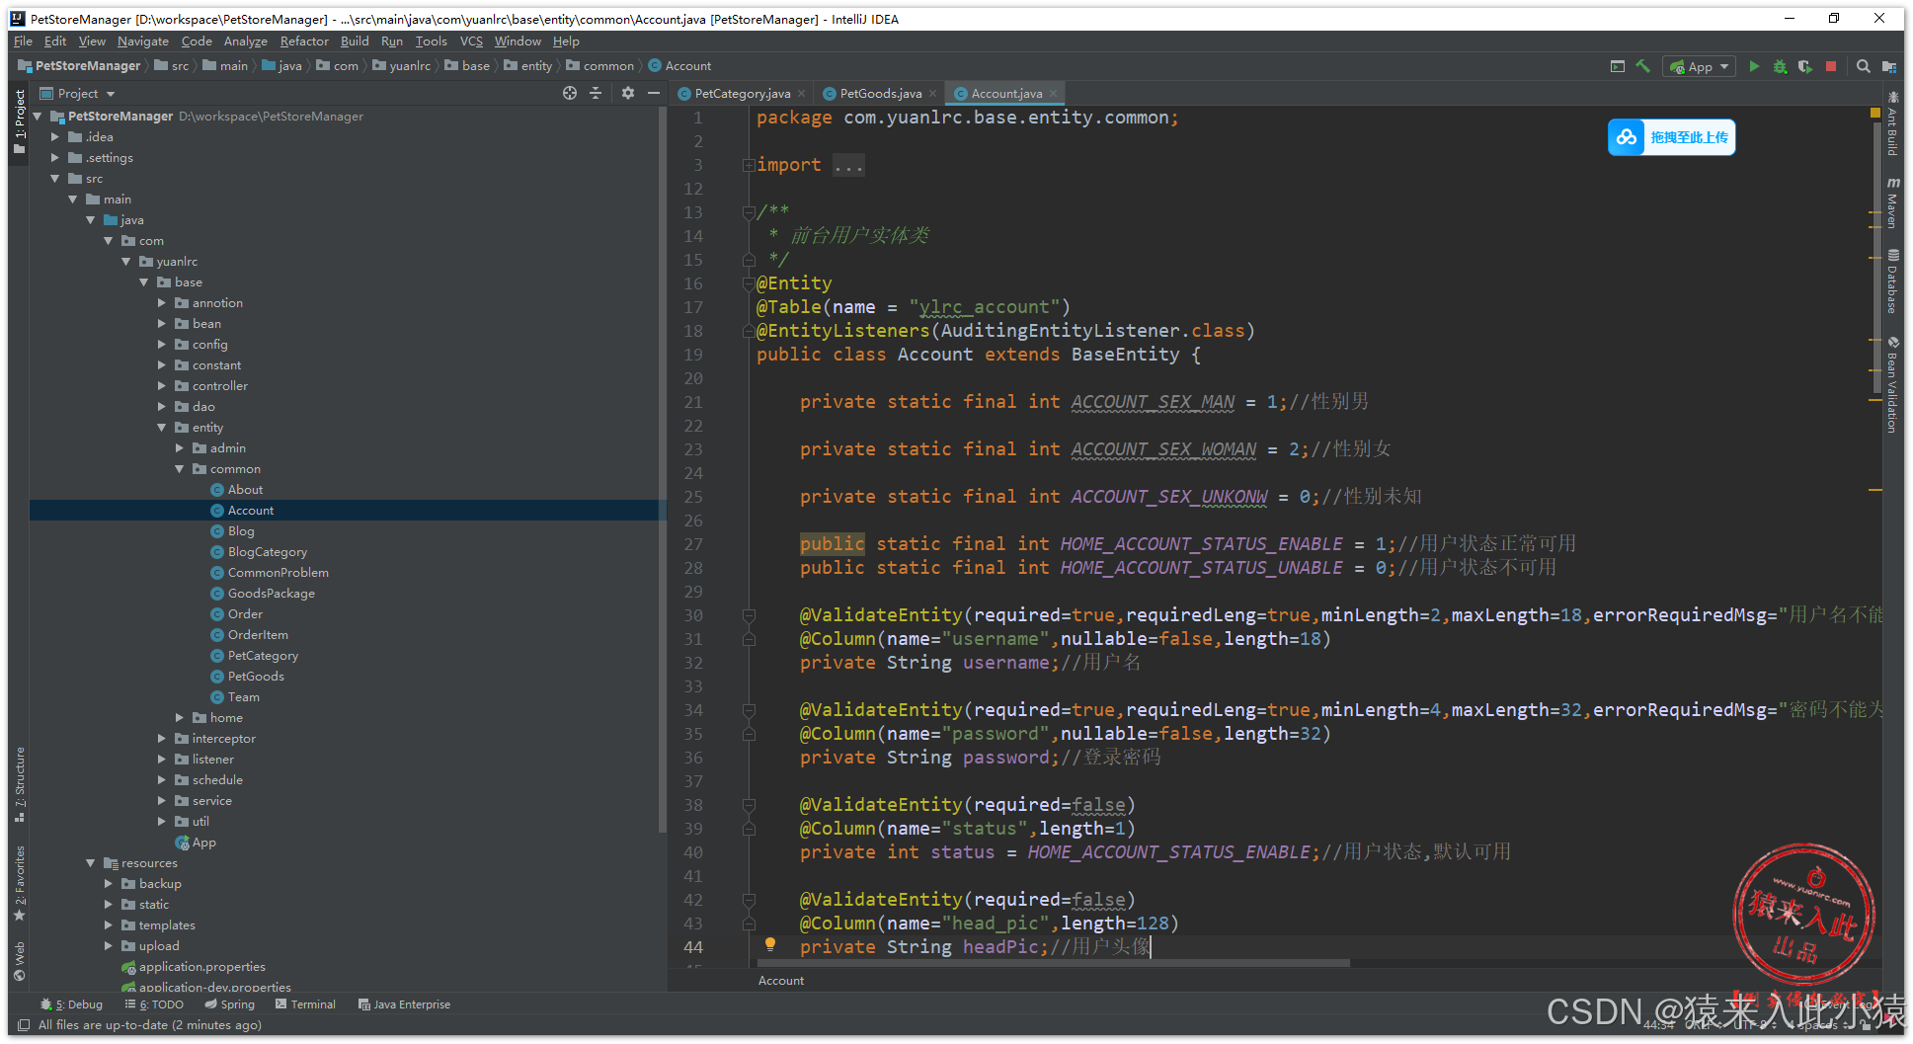
Task: Click the editor horizontal scrollbar
Action: 1052,962
